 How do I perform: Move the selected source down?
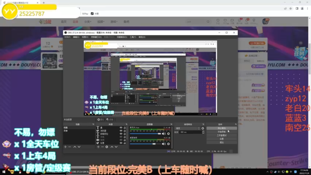click(x=116, y=147)
